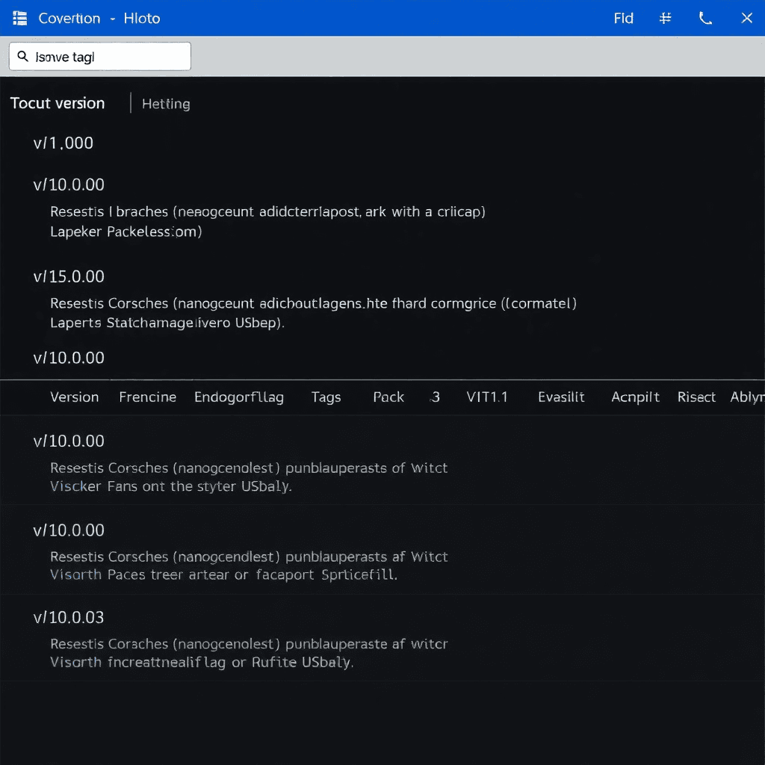Click the Ablyn column header
The image size is (765, 765).
pyautogui.click(x=747, y=397)
